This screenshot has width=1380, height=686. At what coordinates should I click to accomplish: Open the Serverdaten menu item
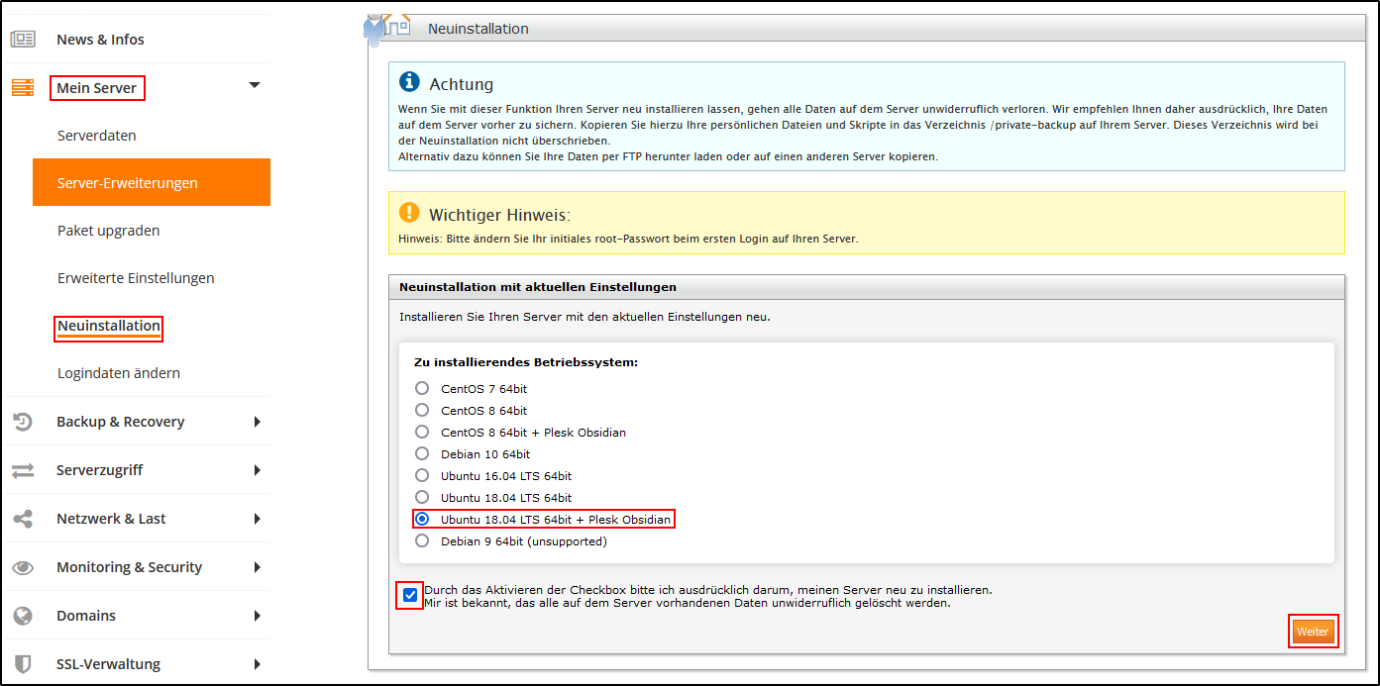coord(97,136)
